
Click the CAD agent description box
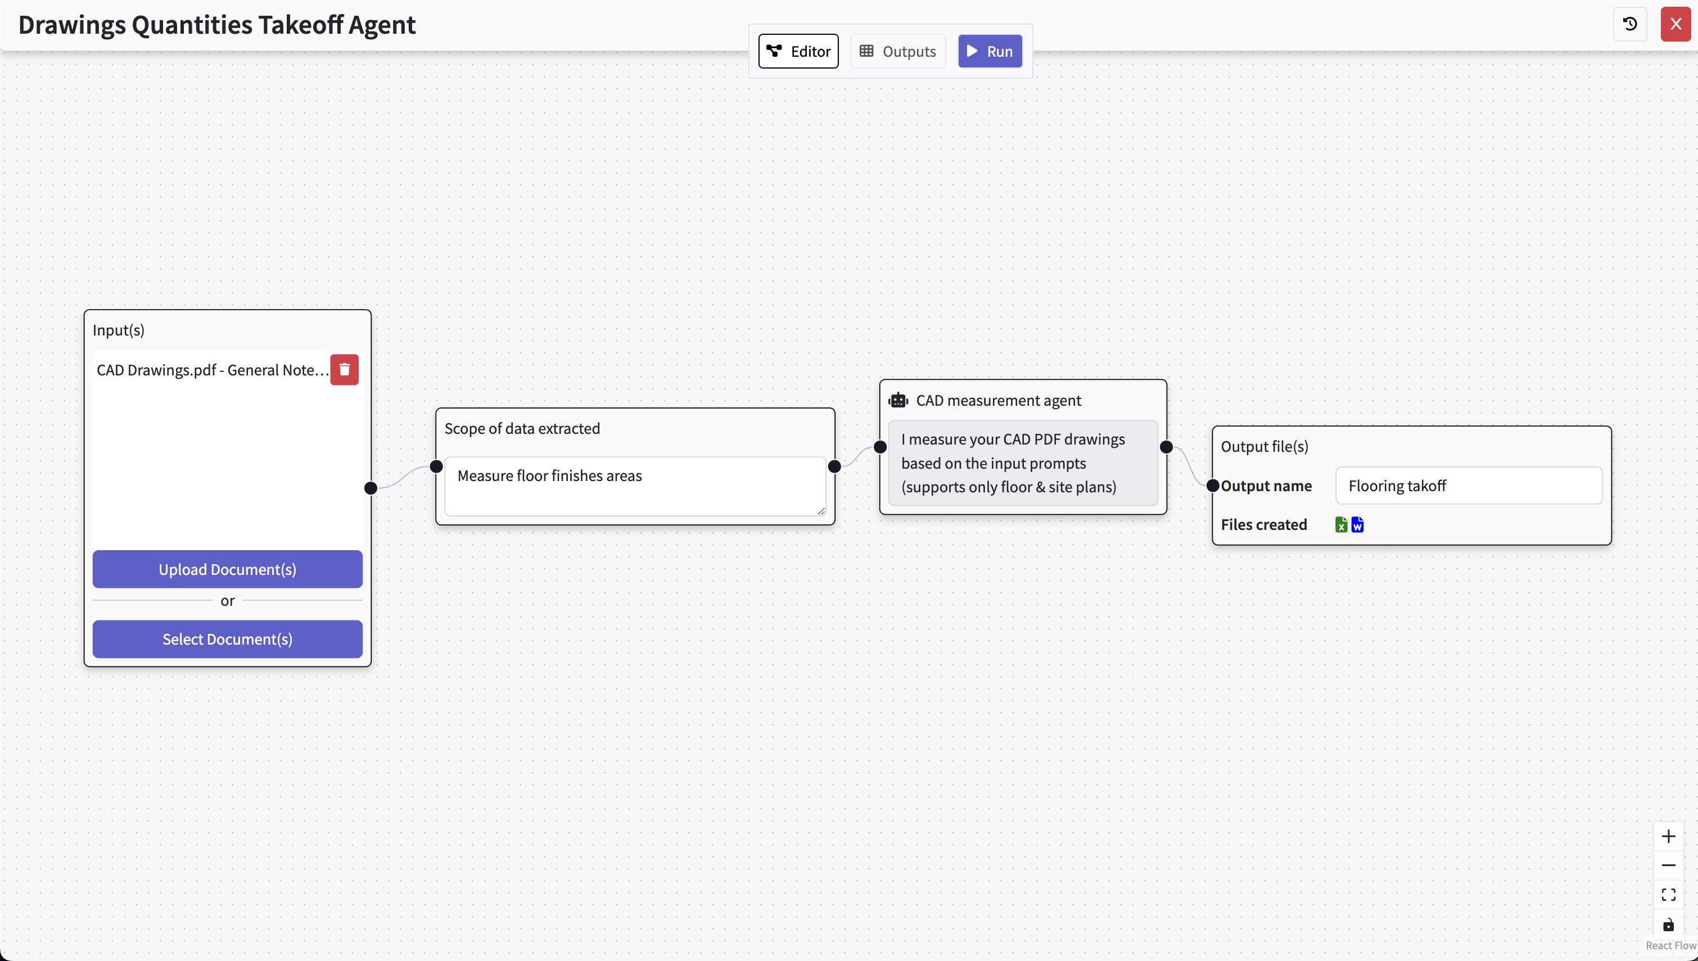coord(1023,463)
